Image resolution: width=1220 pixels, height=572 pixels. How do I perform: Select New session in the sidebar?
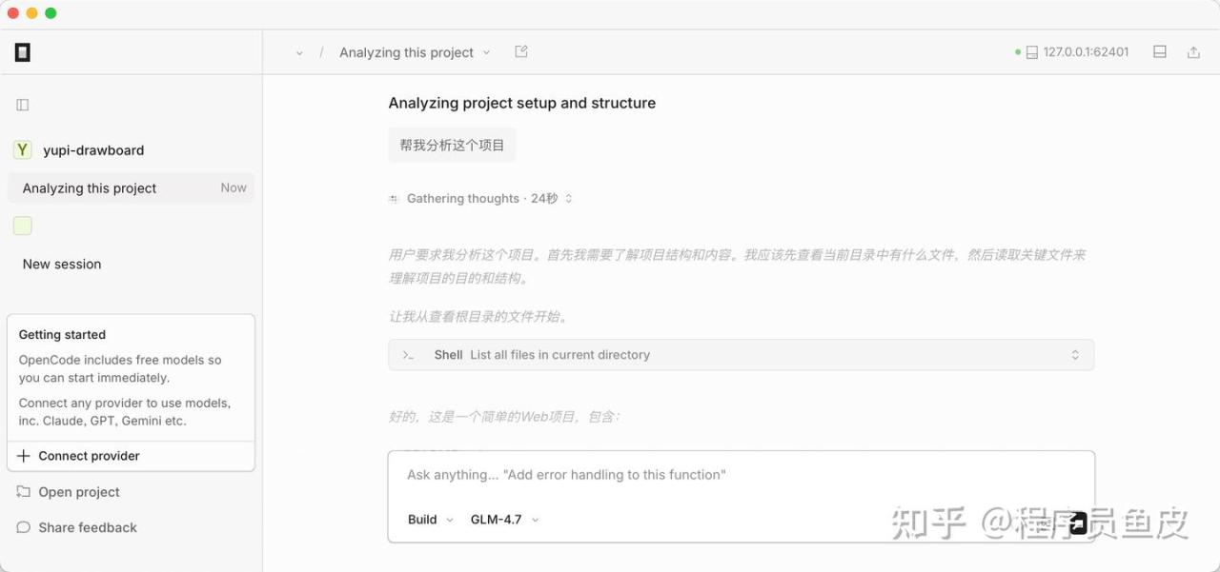coord(62,265)
